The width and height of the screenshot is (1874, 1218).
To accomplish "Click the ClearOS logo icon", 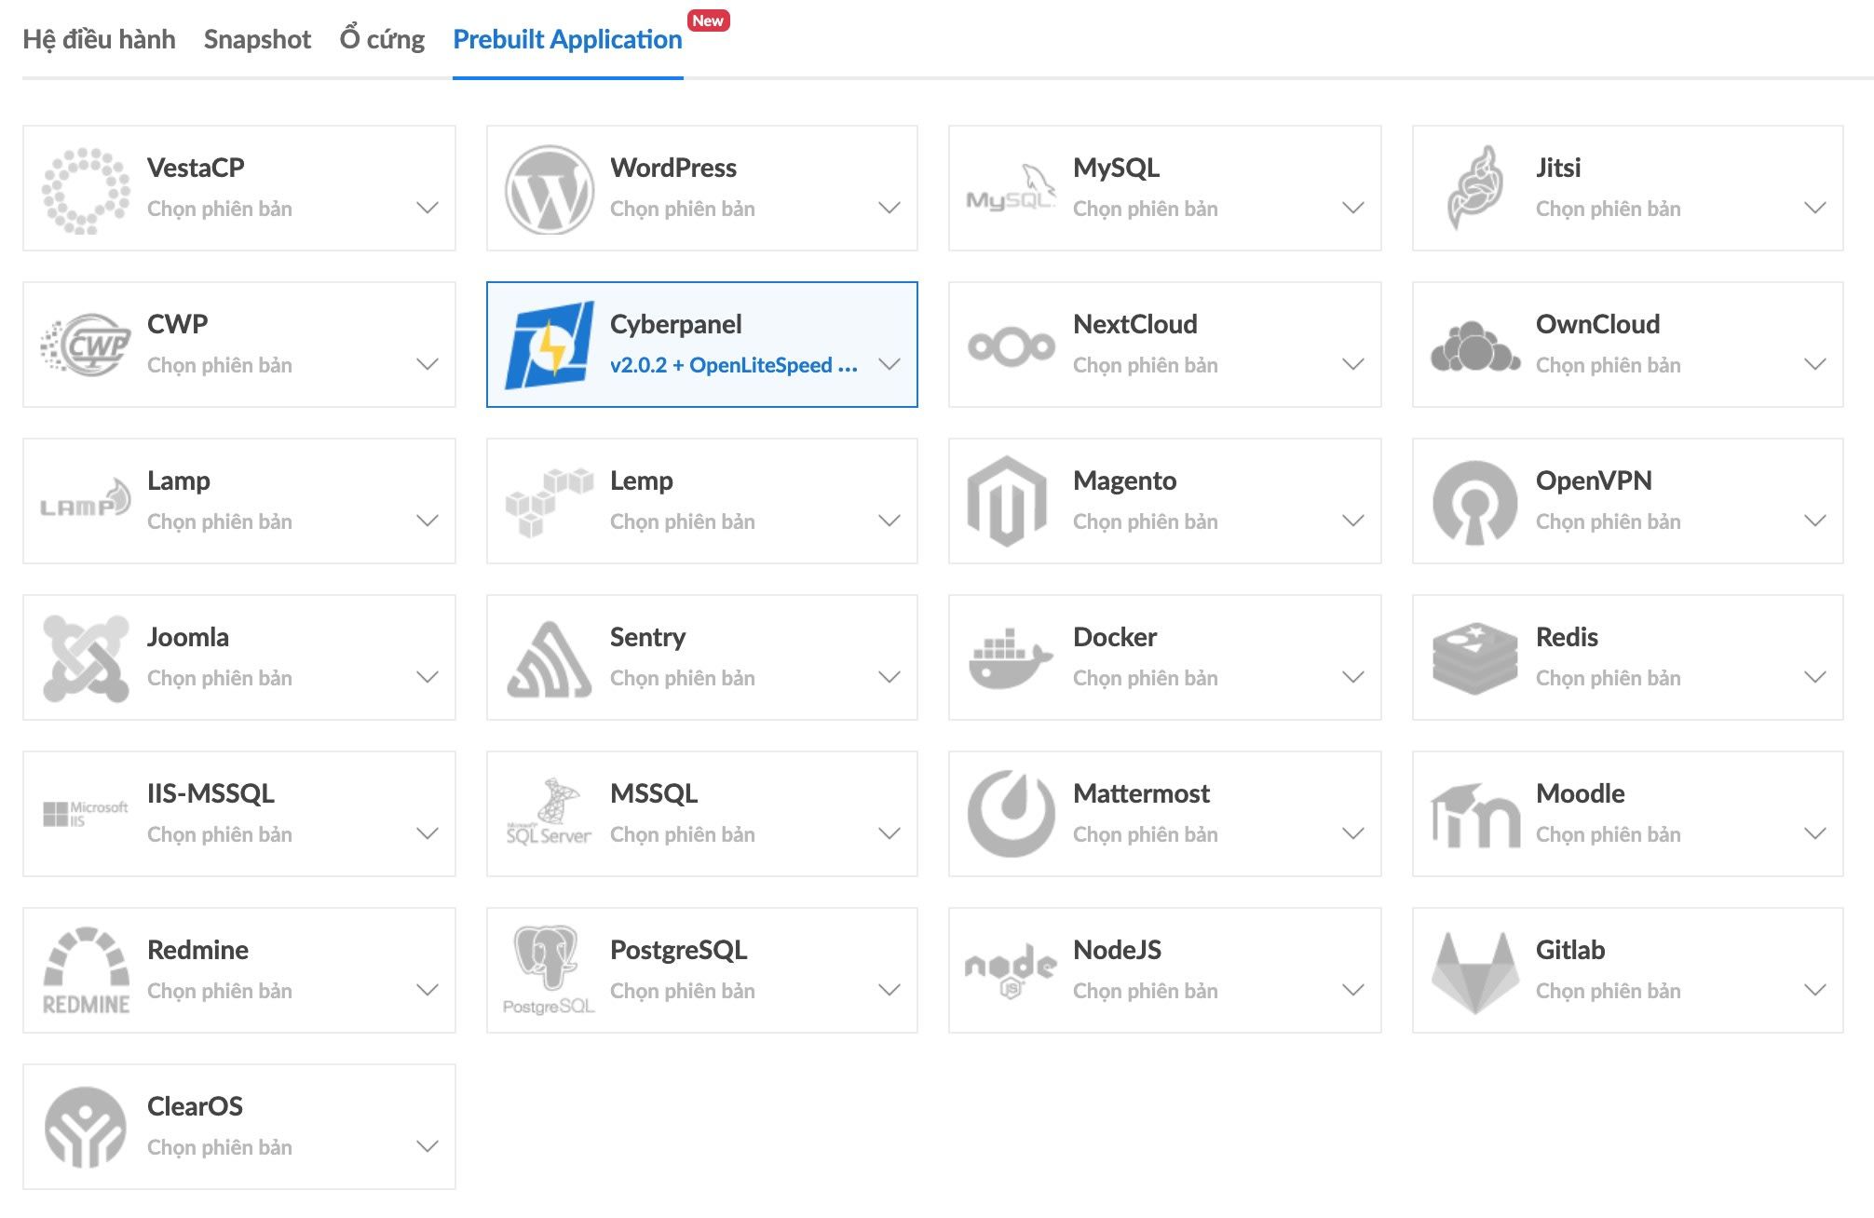I will pos(86,1127).
